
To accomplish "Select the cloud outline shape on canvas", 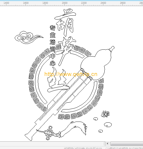I will pos(28,37).
